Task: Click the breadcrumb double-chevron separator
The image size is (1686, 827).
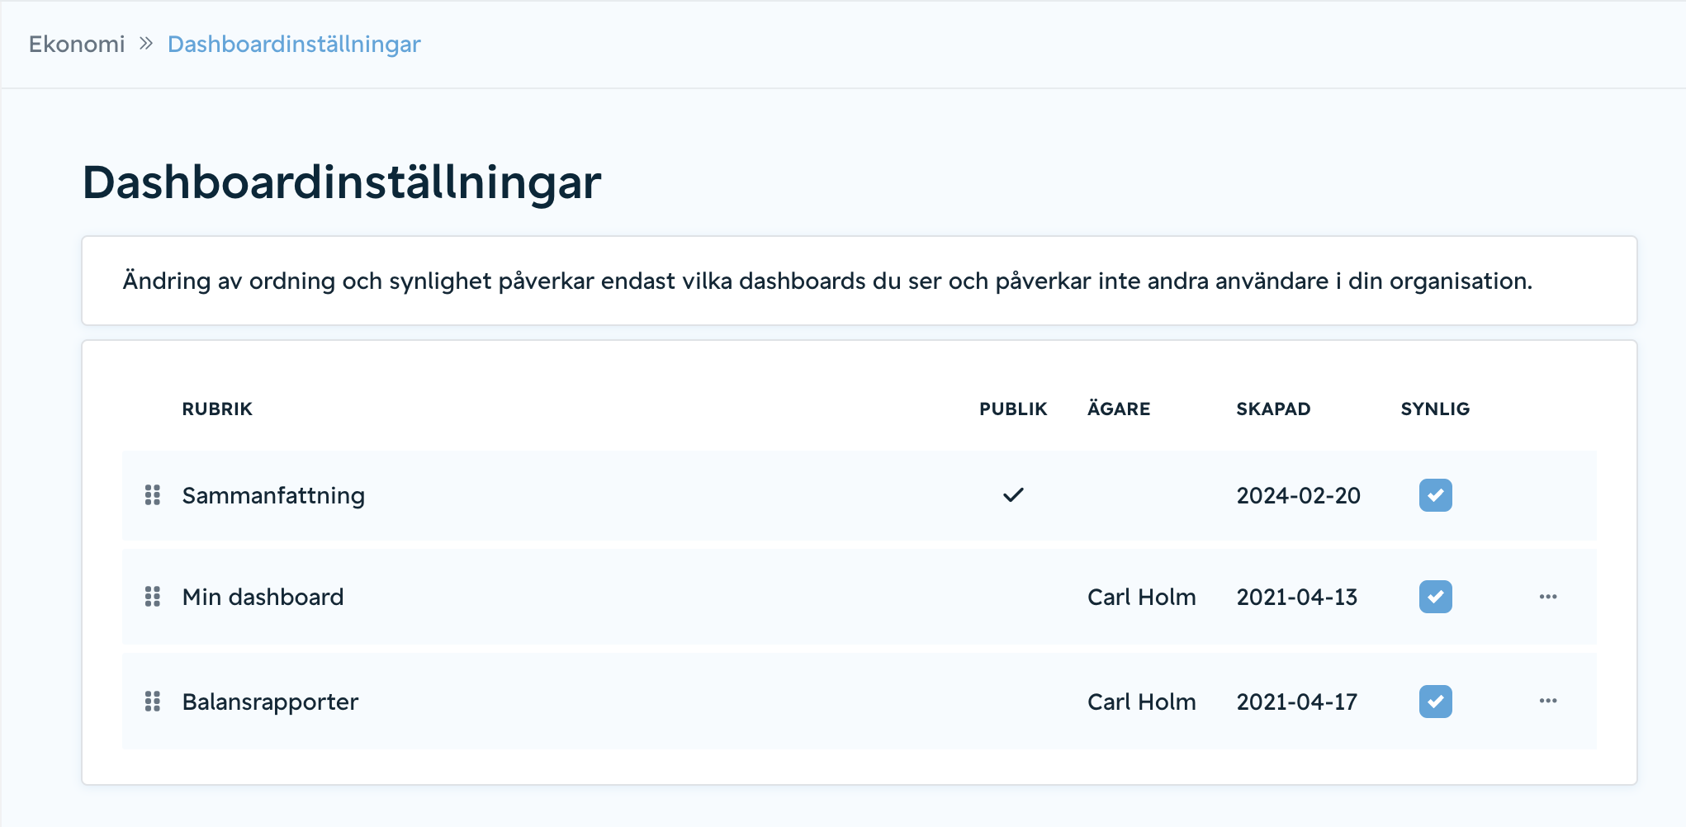Action: point(146,44)
